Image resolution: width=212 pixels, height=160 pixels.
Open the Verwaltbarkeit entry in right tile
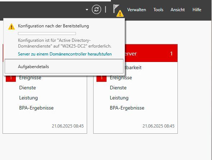pyautogui.click(x=133, y=67)
